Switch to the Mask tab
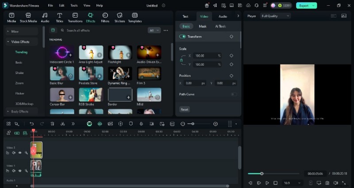Image resolution: width=354 pixels, height=188 pixels. (x=202, y=26)
